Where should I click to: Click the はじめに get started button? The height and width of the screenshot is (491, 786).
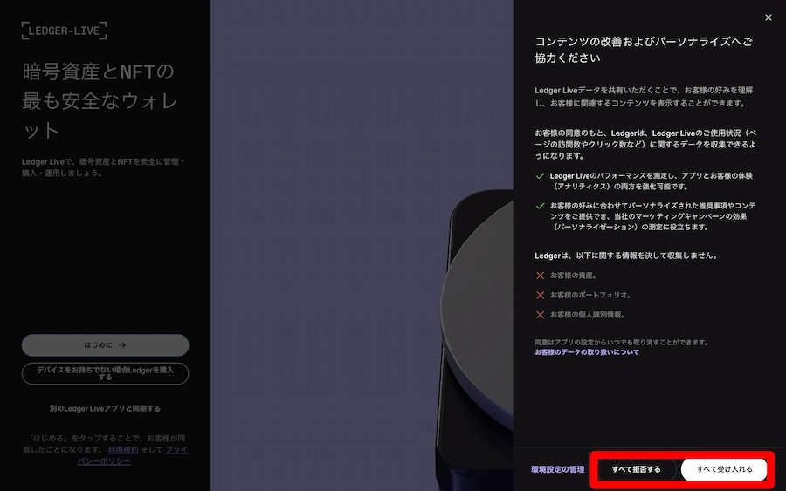[x=105, y=344]
